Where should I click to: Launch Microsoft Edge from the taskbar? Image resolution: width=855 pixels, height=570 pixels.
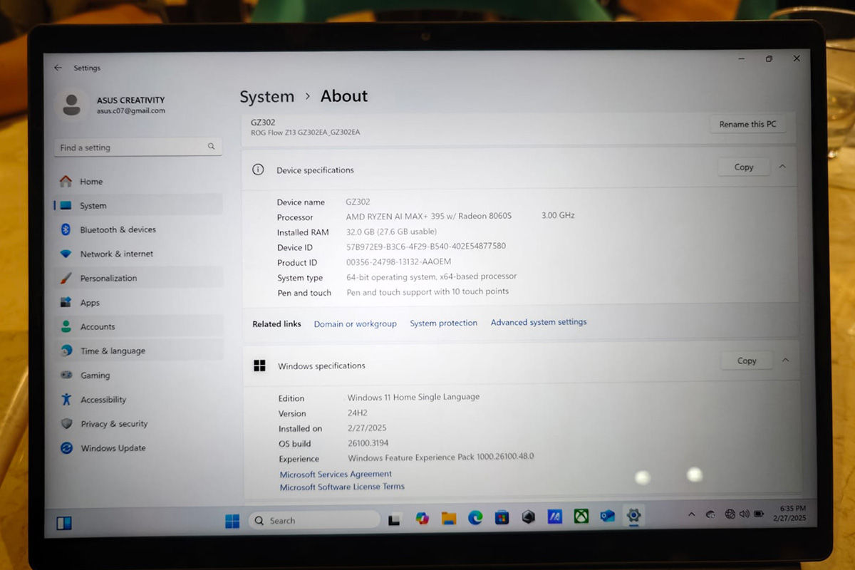point(475,518)
